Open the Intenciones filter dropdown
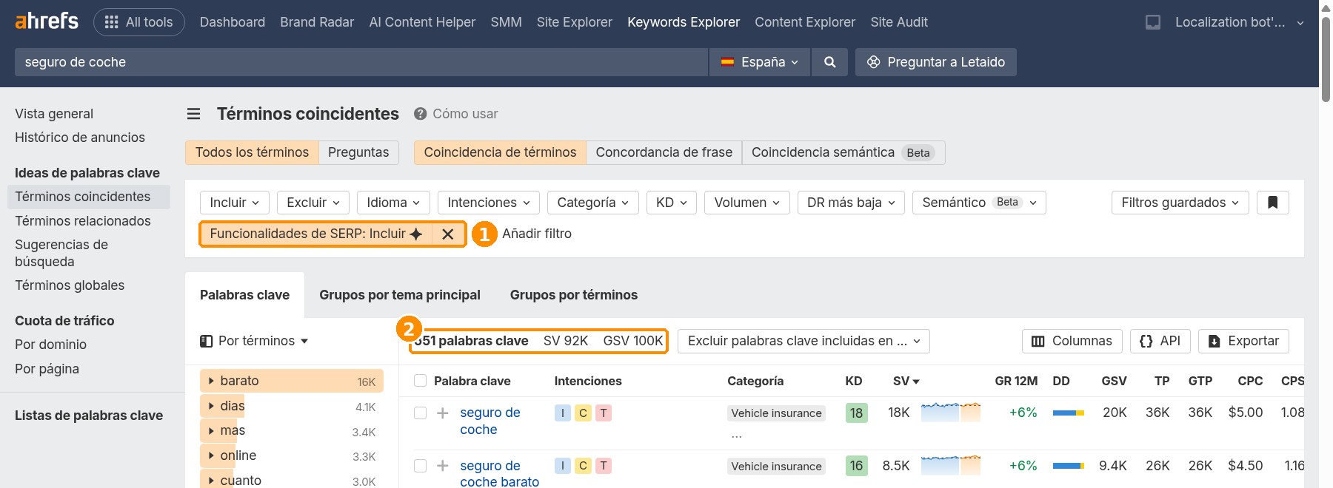The width and height of the screenshot is (1333, 488). (489, 203)
